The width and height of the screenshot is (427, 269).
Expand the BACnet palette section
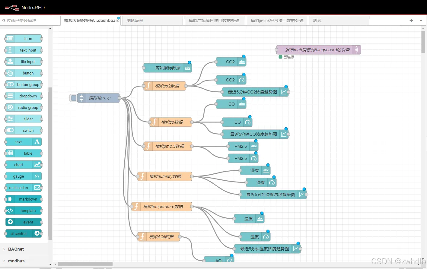click(15, 249)
